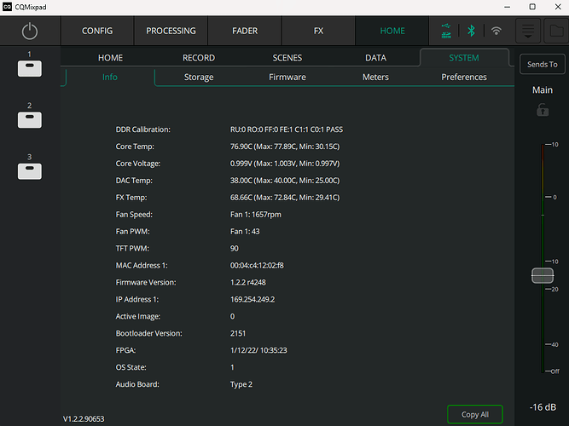Click the Main fader handle

tap(543, 275)
